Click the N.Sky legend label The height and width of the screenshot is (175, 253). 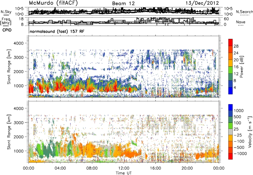pyautogui.click(x=6, y=12)
